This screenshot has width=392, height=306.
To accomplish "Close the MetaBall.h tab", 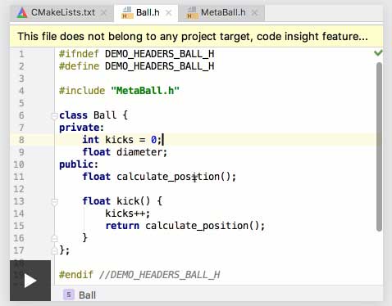I will [x=254, y=12].
